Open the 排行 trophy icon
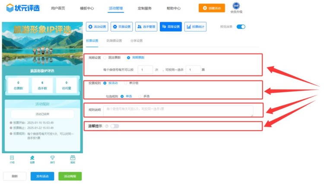The height and width of the screenshot is (184, 324). (x=52, y=158)
